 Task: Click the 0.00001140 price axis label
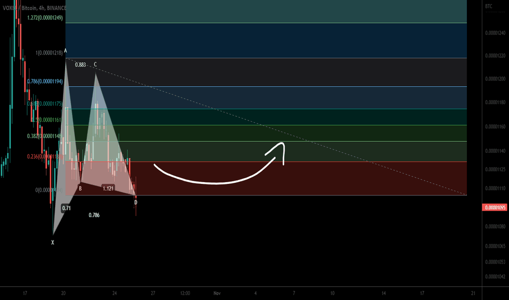click(x=495, y=151)
